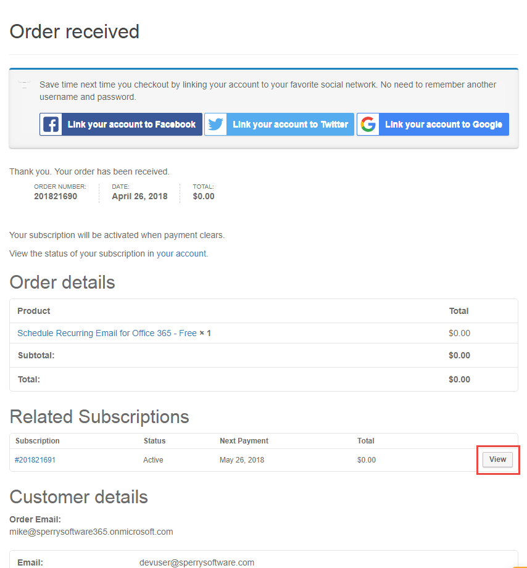
Task: Click the Product column header in Order details
Action: pos(34,311)
